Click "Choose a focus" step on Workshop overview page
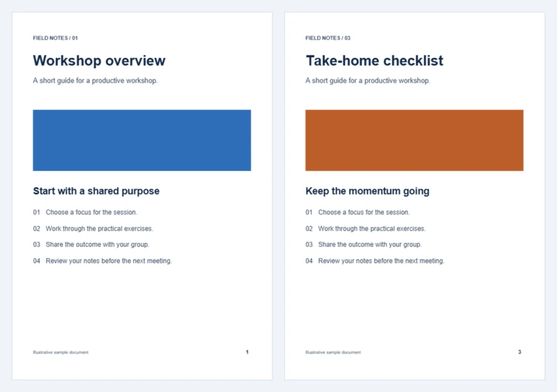This screenshot has height=392, width=557. [85, 213]
